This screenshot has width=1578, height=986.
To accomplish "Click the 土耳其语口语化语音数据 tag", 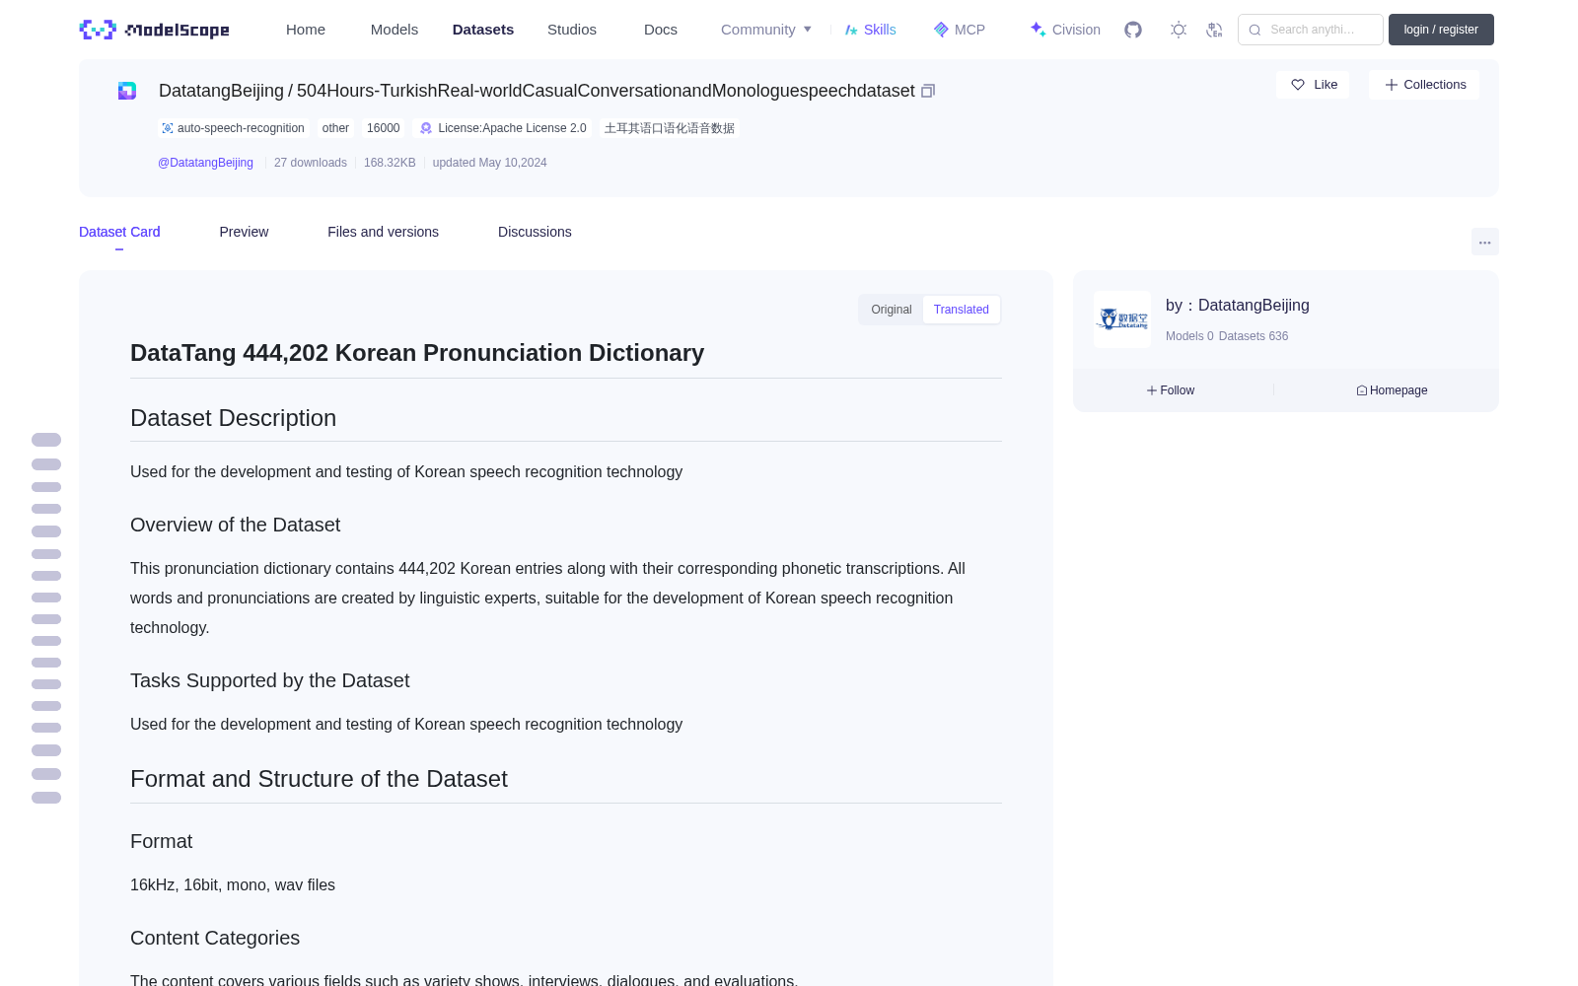I will 670,128.
